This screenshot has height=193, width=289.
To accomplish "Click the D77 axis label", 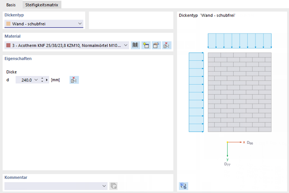I will 227,164.
